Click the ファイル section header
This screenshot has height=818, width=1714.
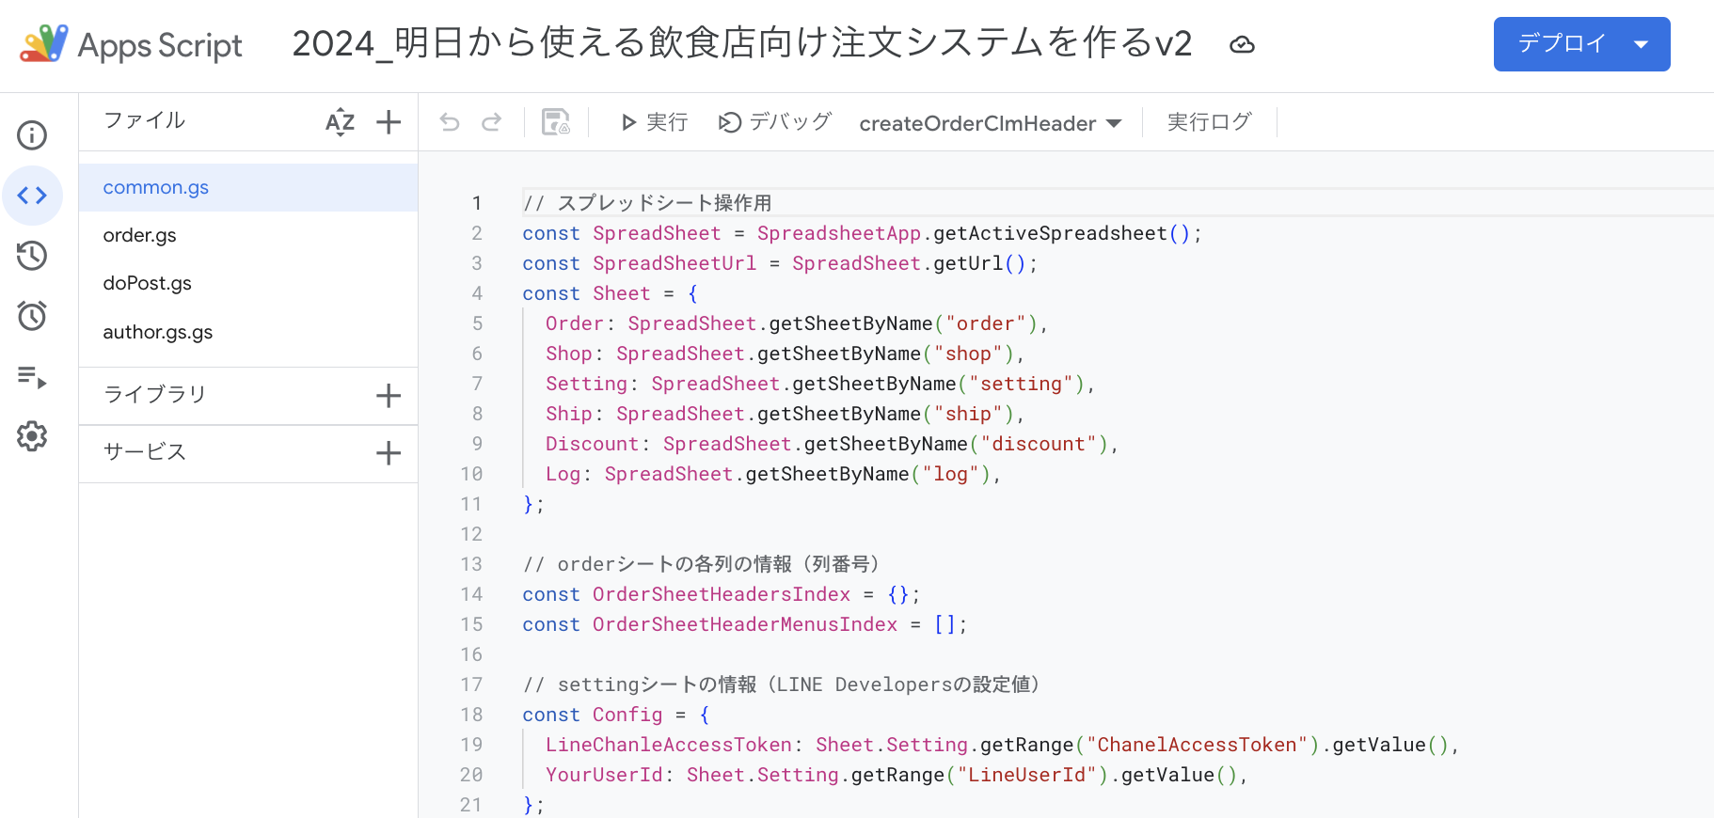point(145,120)
